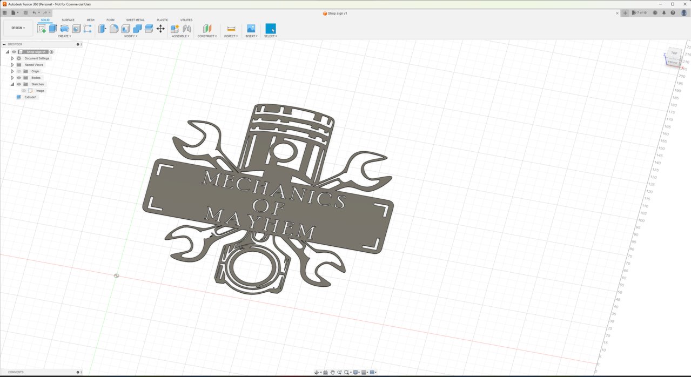Click the 7 of 10 document counter
691x377 pixels.
(640, 12)
